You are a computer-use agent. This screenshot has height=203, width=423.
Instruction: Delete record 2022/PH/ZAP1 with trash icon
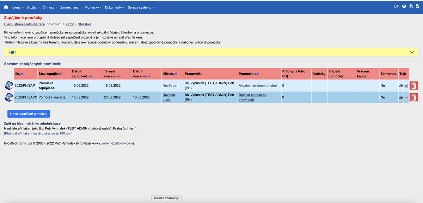[413, 85]
